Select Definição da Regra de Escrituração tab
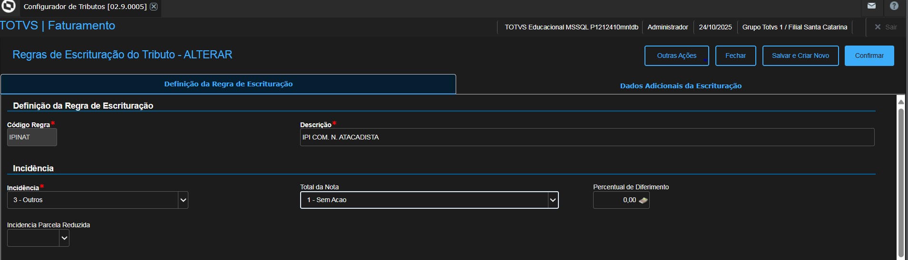Screen dimensions: 908x260 pos(228,84)
